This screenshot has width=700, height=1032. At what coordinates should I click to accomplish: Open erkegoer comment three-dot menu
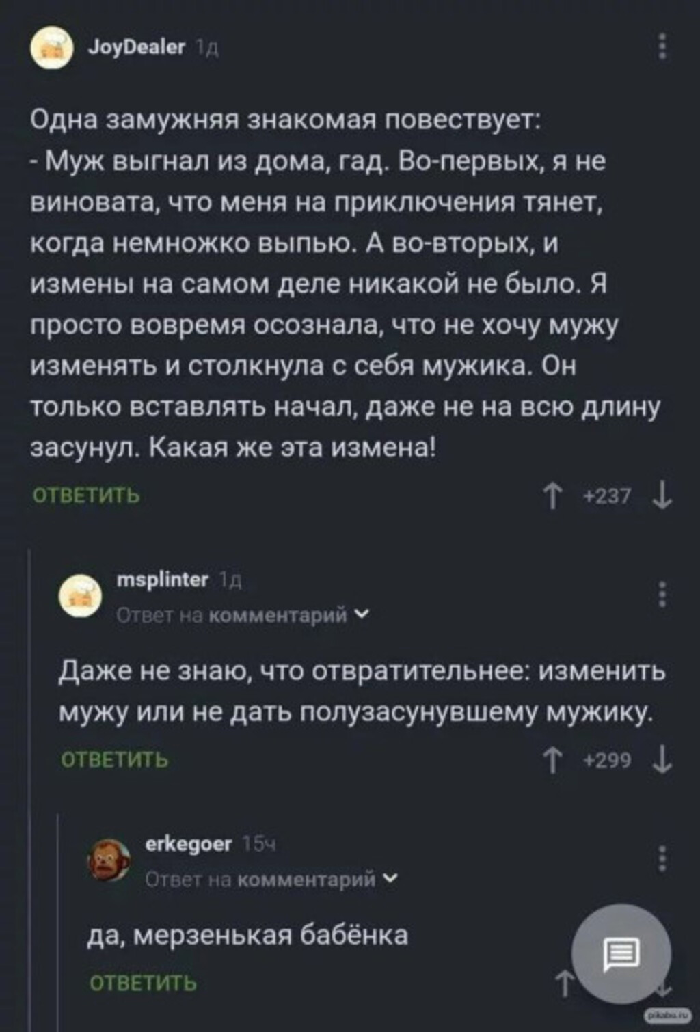pyautogui.click(x=662, y=858)
